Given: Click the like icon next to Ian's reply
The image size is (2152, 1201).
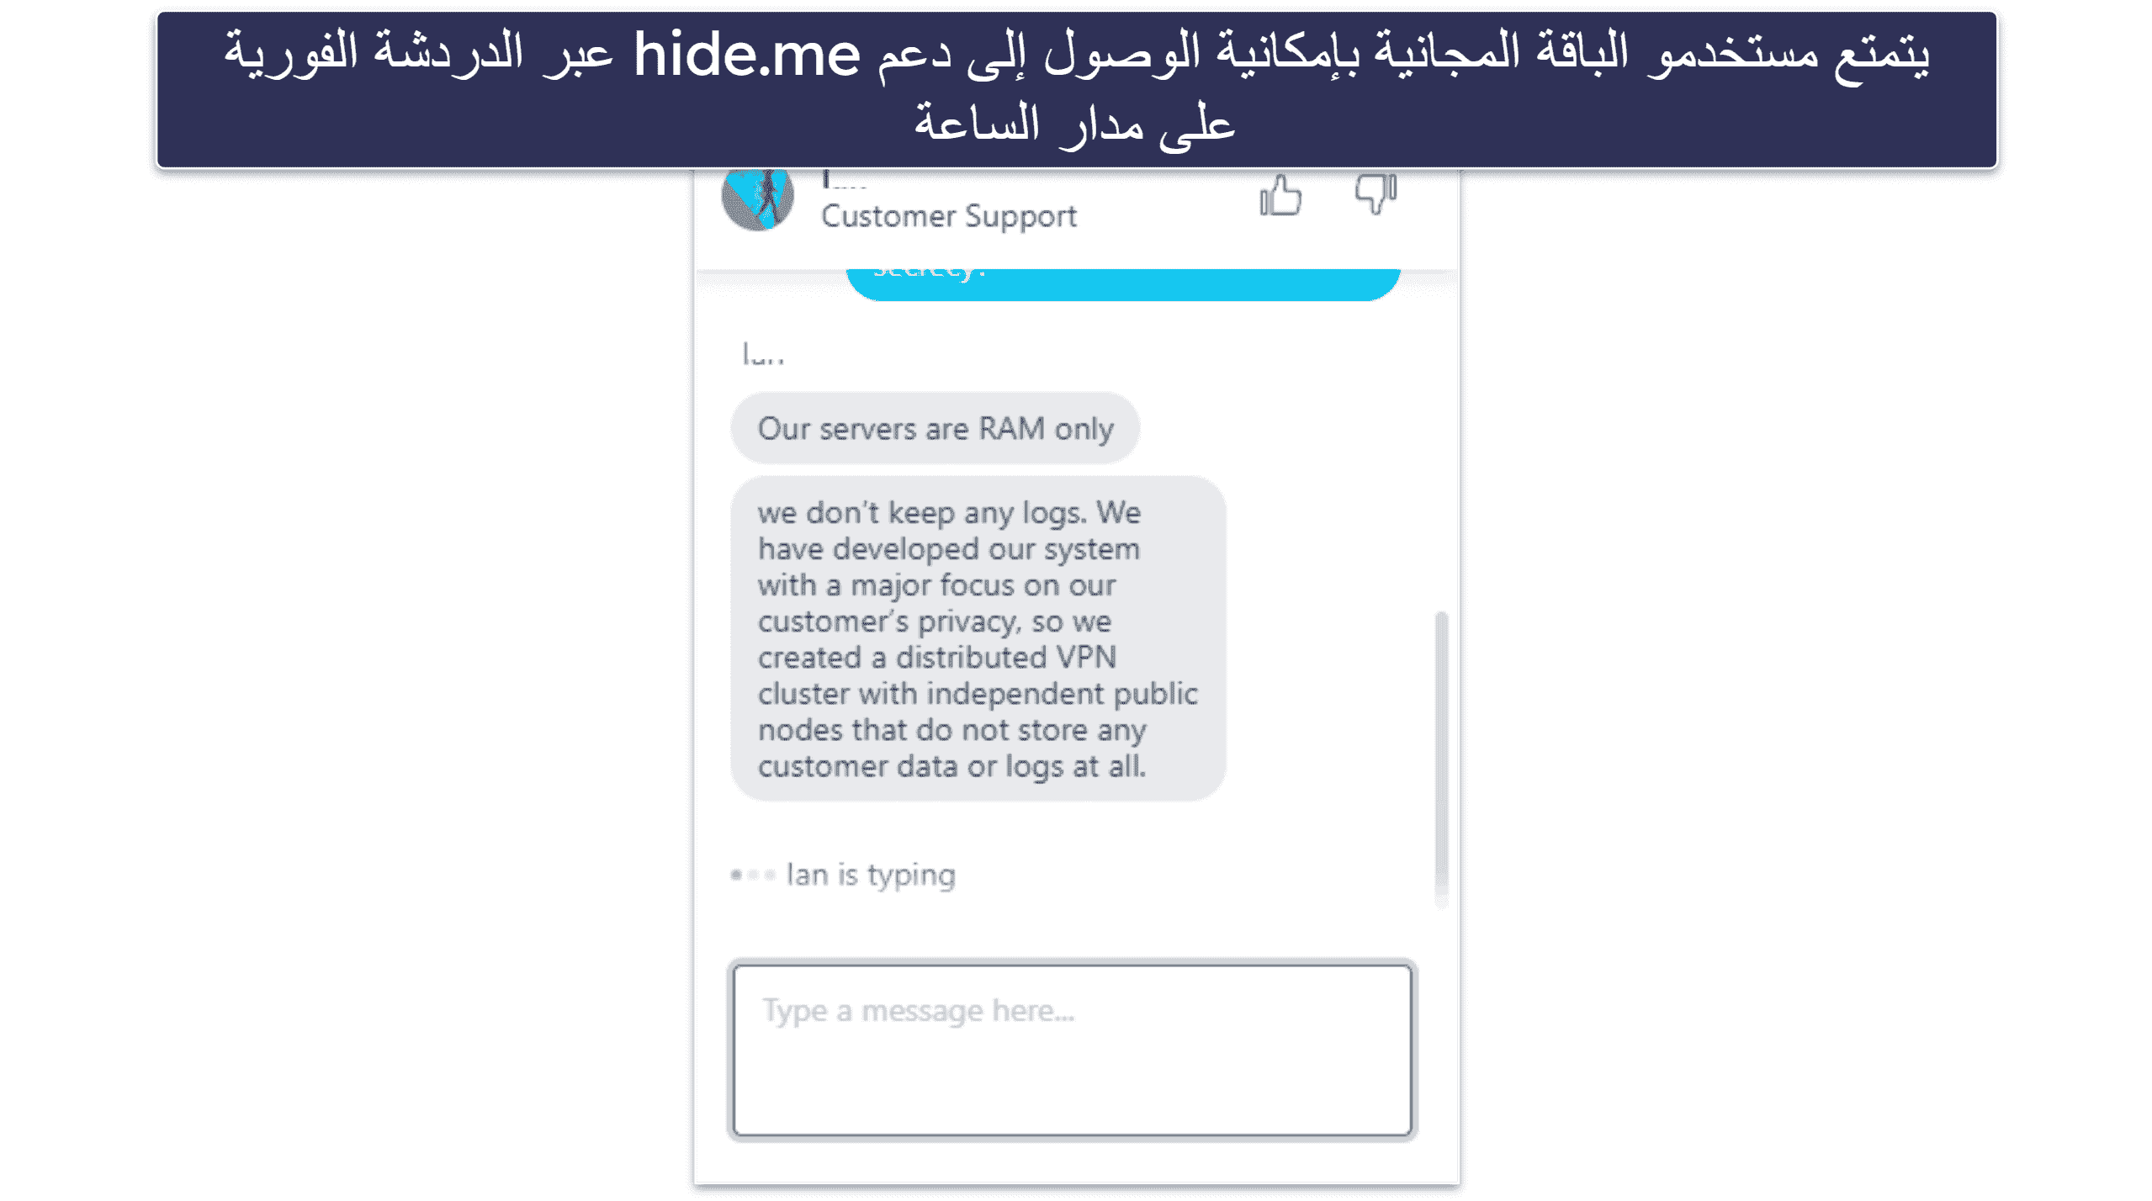Looking at the screenshot, I should [x=1280, y=192].
